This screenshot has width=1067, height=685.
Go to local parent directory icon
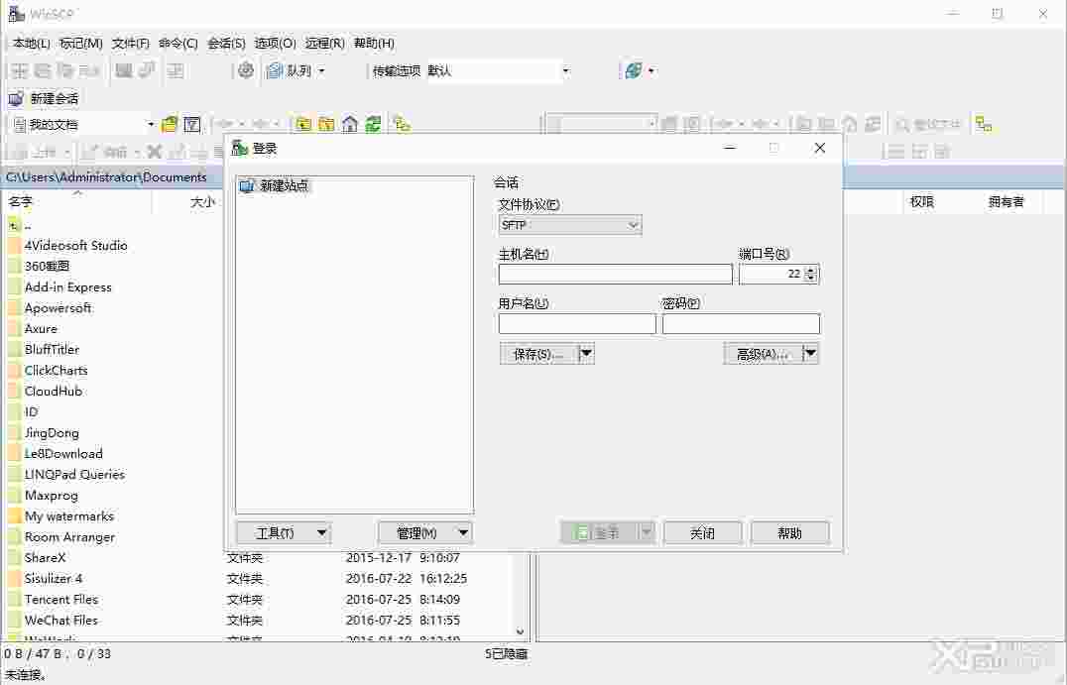(x=303, y=125)
